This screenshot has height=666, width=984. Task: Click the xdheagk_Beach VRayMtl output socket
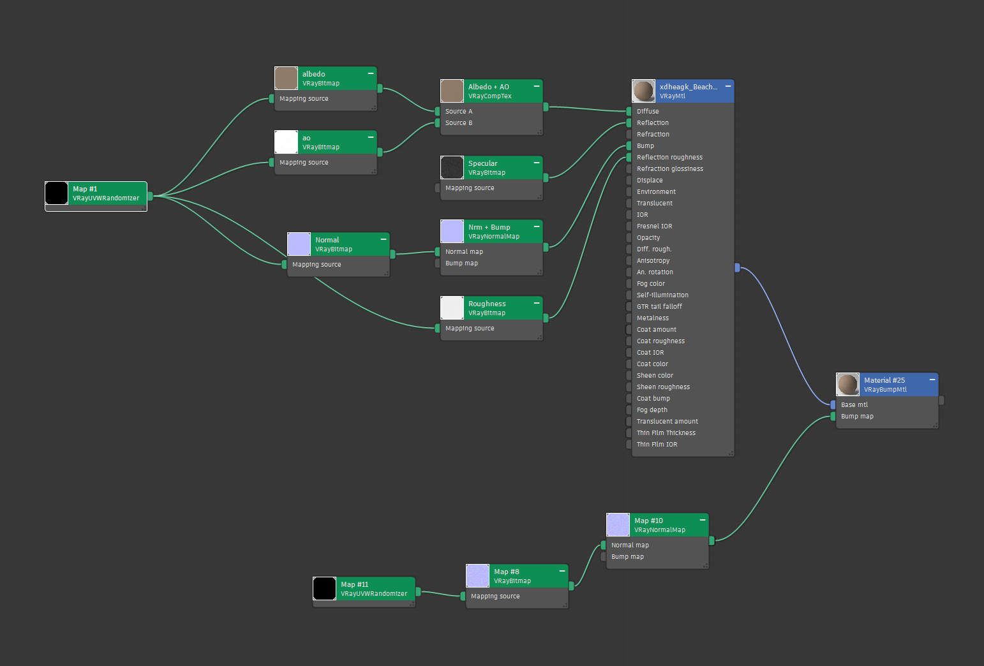click(x=737, y=267)
